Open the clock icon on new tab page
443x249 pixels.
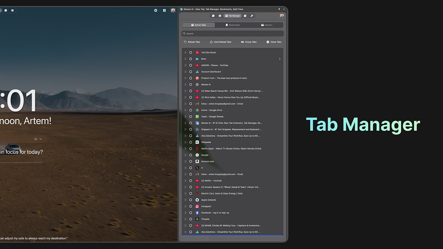(156, 10)
